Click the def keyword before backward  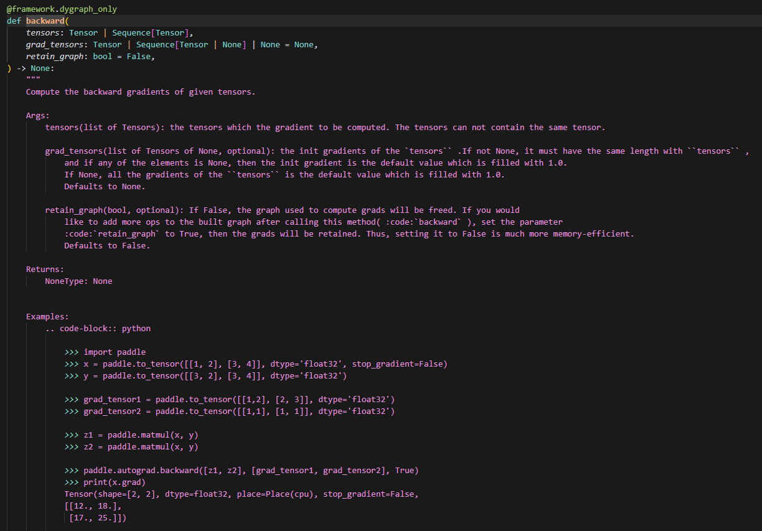tap(14, 21)
